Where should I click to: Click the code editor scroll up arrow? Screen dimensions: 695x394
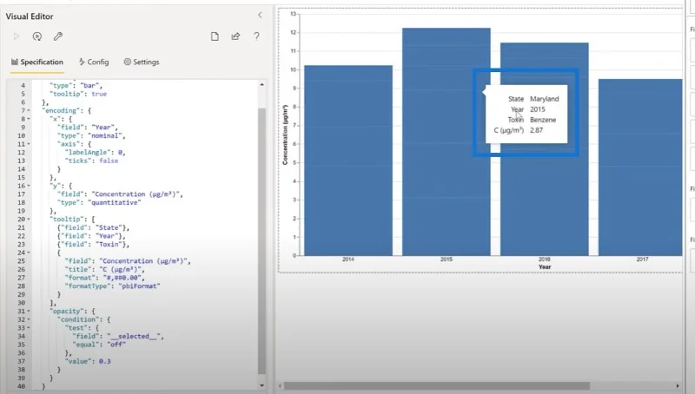tap(262, 84)
